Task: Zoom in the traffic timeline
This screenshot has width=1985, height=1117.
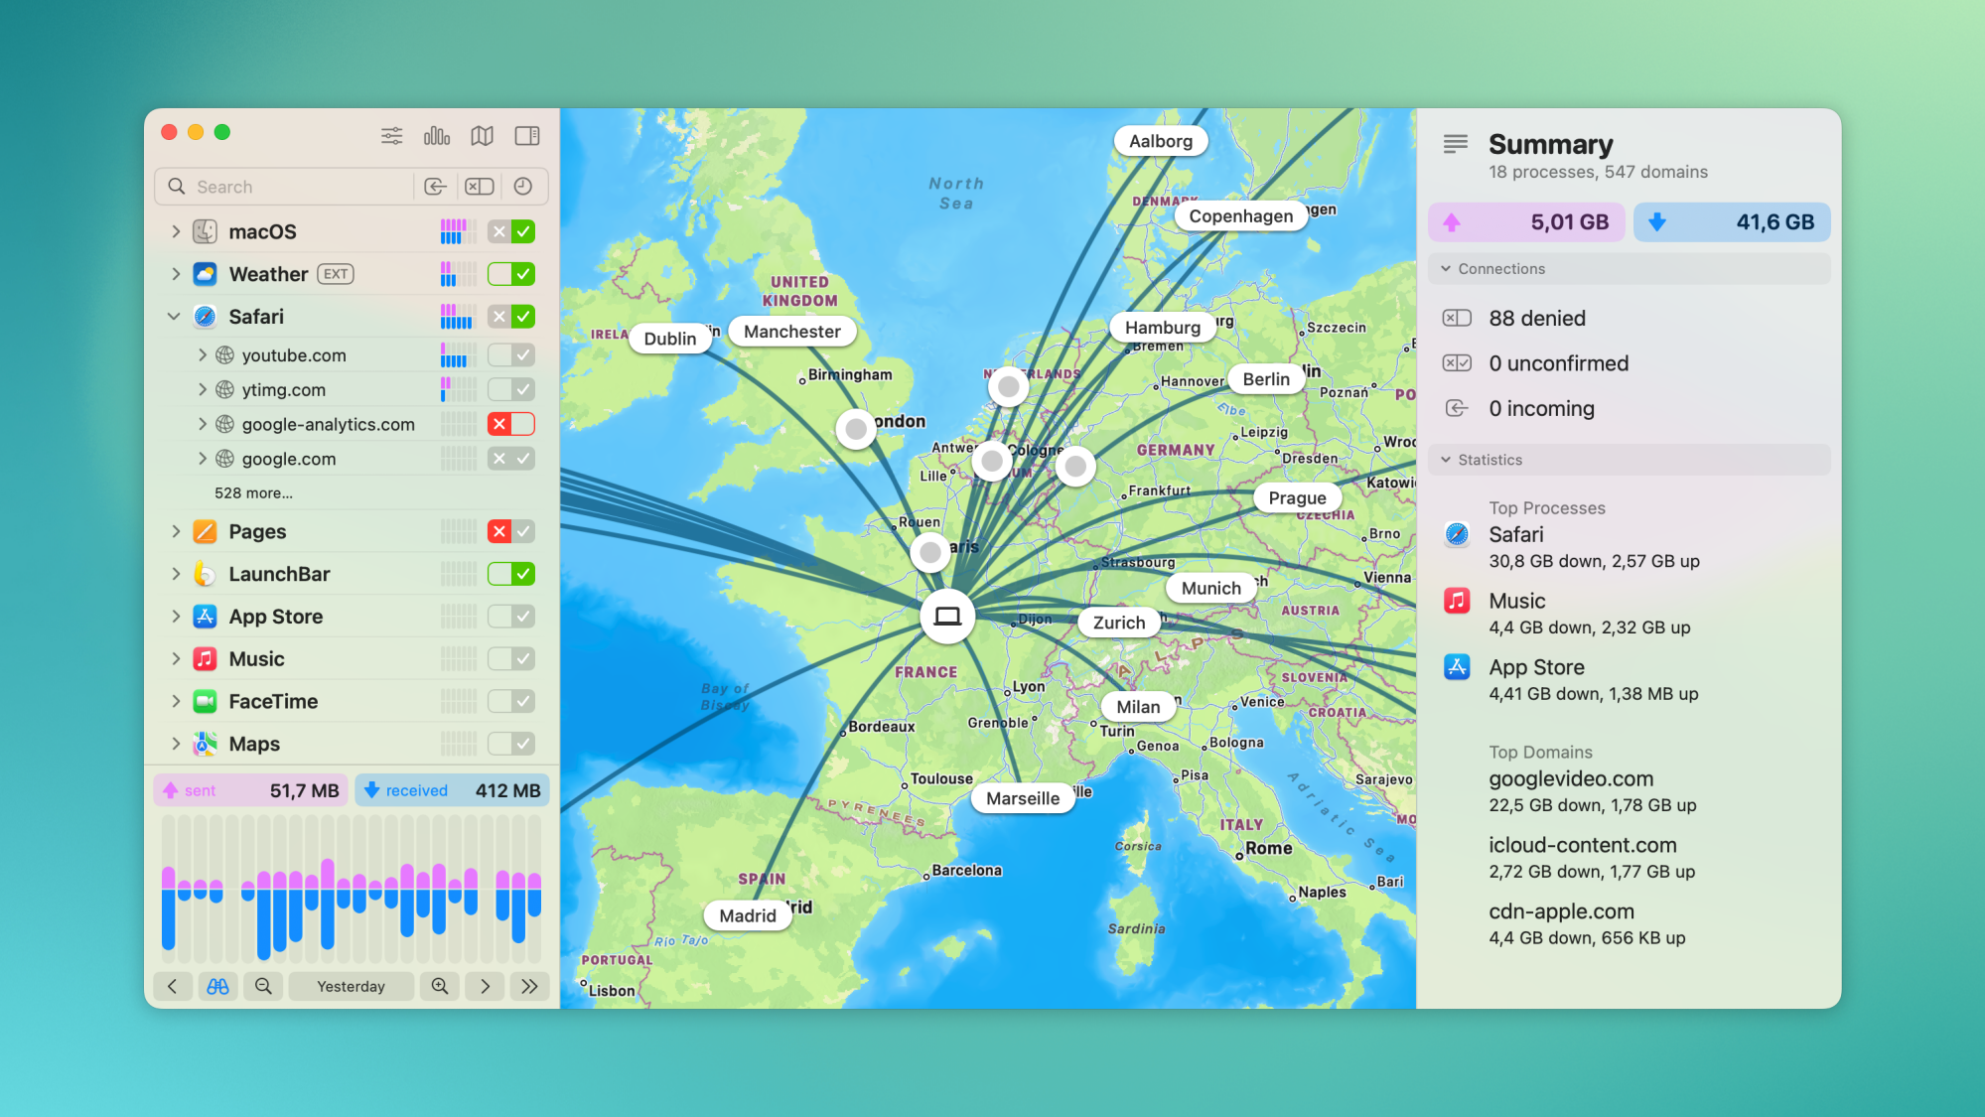Action: [440, 986]
